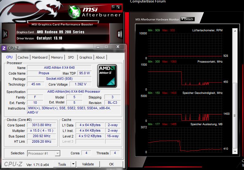Click the CPU-Z purple Z title icon
The height and width of the screenshot is (170, 244).
(x=4, y=48)
